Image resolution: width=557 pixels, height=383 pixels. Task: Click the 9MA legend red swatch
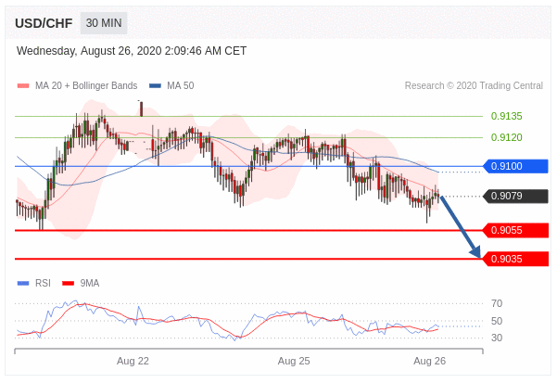click(x=68, y=283)
